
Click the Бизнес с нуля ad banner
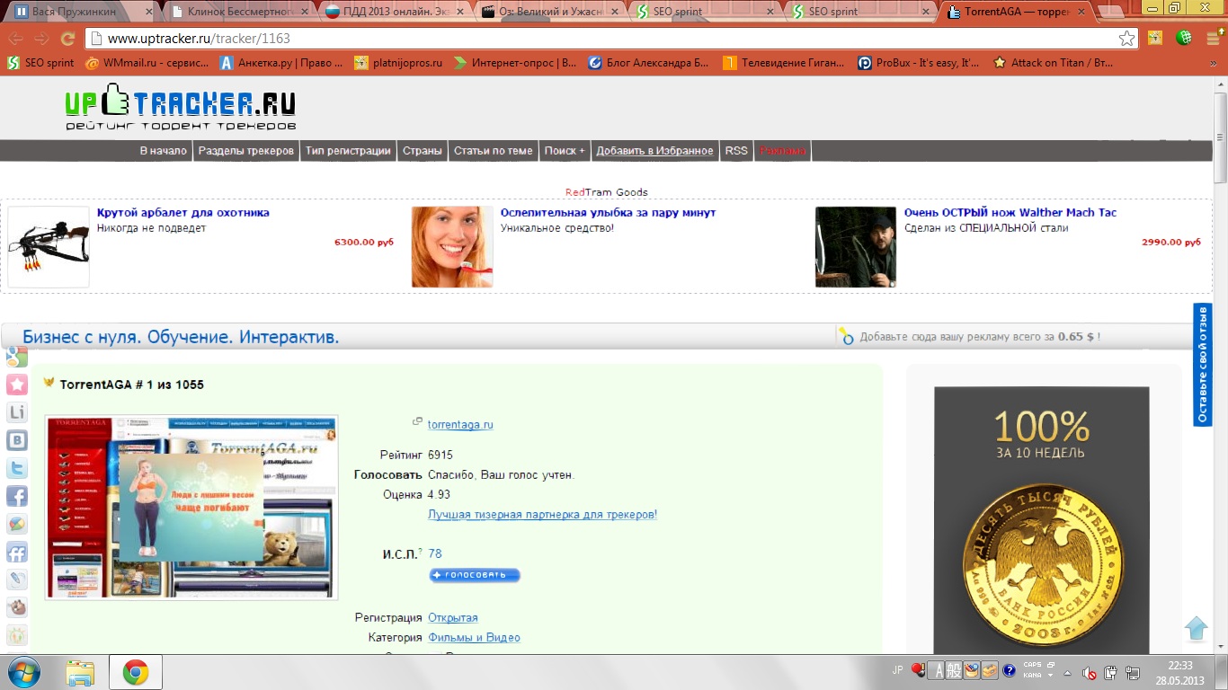pyautogui.click(x=181, y=337)
